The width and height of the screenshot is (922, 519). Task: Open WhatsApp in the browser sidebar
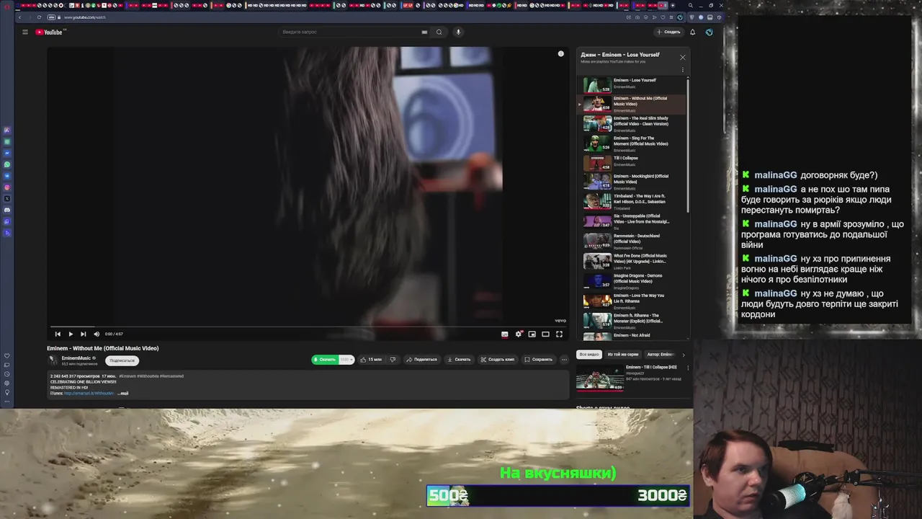point(7,164)
